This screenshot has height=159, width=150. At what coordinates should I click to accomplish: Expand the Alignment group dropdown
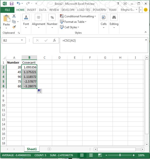tap(38, 28)
